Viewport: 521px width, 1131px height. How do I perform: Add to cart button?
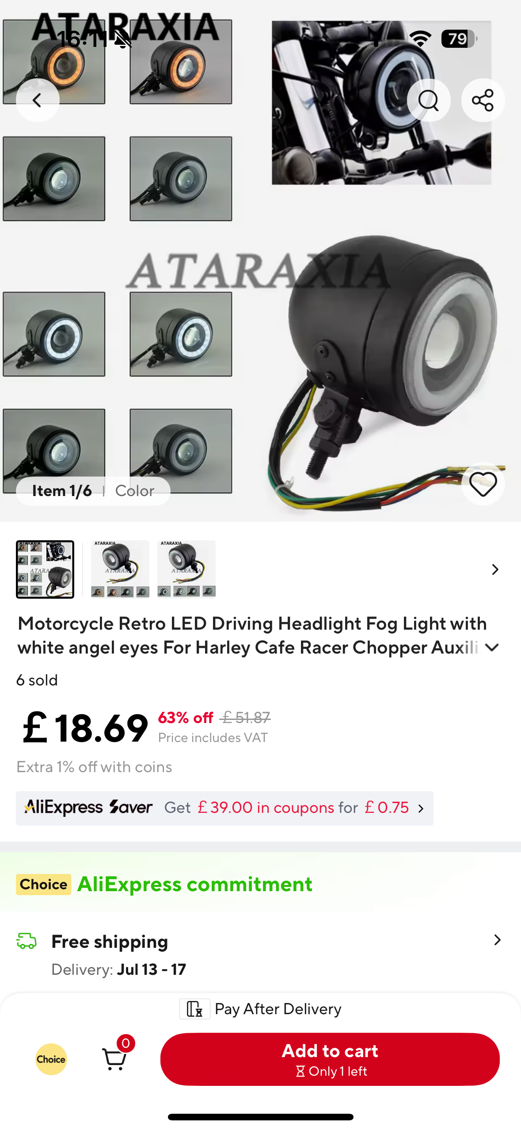[330, 1059]
